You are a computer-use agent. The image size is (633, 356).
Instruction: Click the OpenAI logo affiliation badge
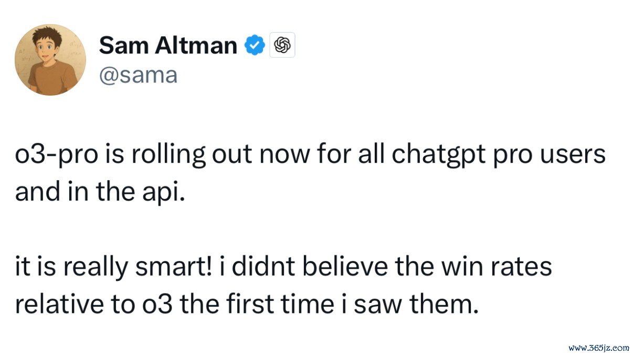tap(283, 46)
